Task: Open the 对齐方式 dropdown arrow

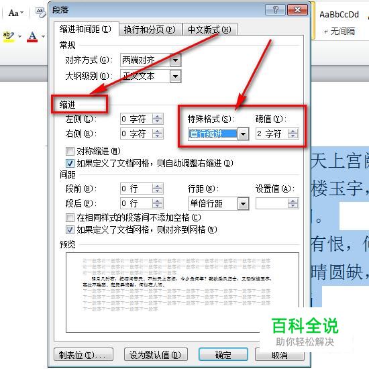Action: (x=175, y=60)
